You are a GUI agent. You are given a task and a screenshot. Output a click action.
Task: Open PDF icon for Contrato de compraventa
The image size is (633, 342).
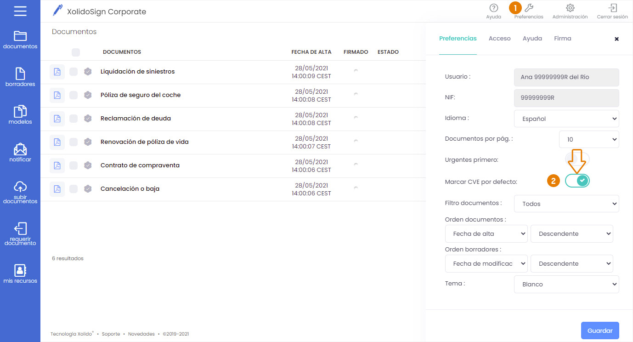[x=57, y=165]
